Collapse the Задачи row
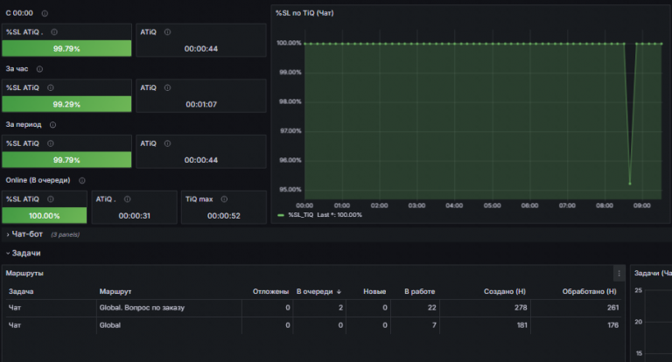The width and height of the screenshot is (672, 362). (x=24, y=254)
